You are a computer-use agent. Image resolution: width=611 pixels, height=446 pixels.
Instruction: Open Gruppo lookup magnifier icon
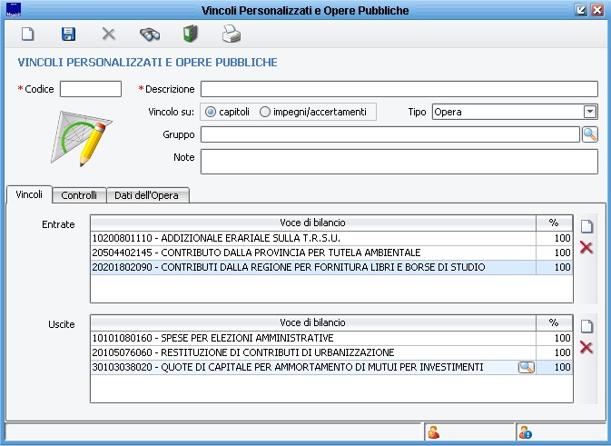[x=590, y=134]
